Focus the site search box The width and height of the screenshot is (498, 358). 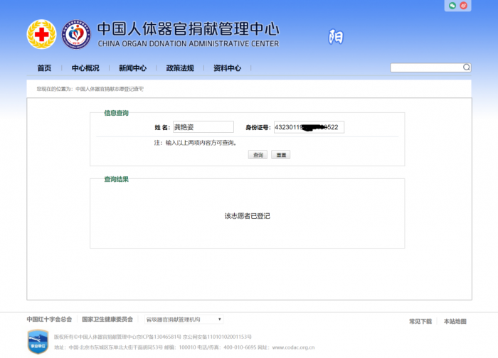(430, 67)
